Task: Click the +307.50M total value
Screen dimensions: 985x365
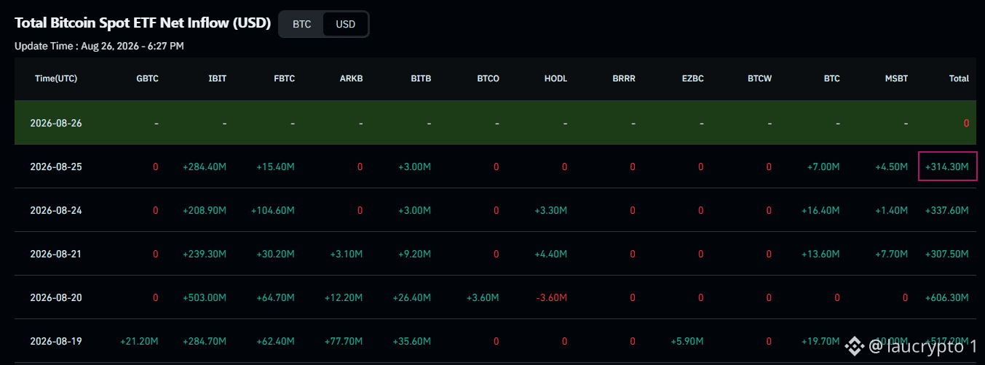Action: [947, 254]
